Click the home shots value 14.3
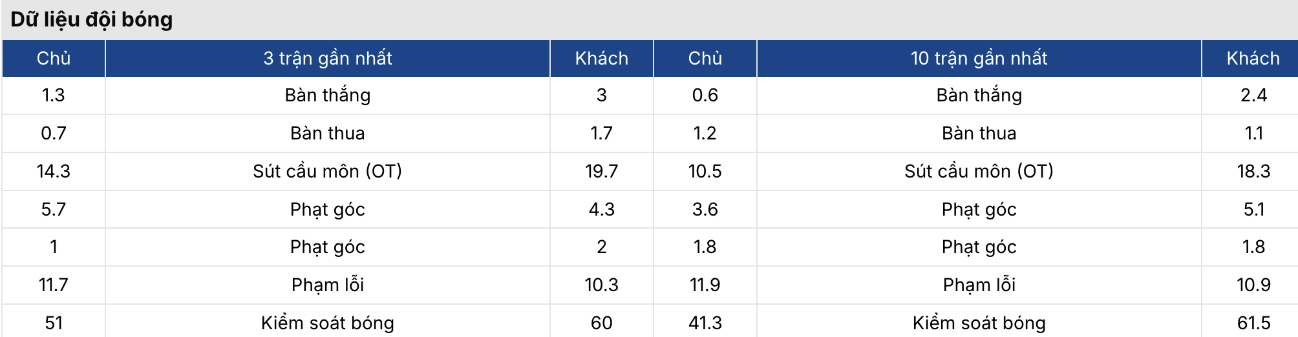The width and height of the screenshot is (1298, 337). [54, 171]
